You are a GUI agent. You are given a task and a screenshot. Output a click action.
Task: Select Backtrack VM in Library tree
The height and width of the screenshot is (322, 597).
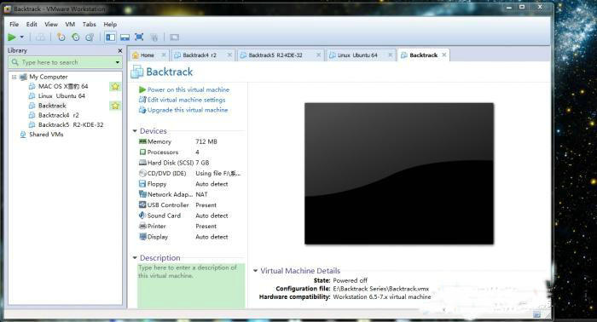coord(52,106)
